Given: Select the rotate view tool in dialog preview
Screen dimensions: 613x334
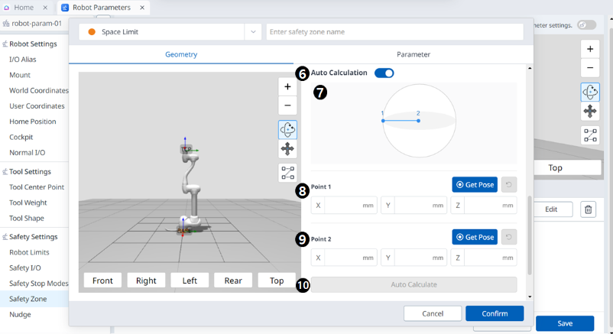Looking at the screenshot, I should coord(287,130).
